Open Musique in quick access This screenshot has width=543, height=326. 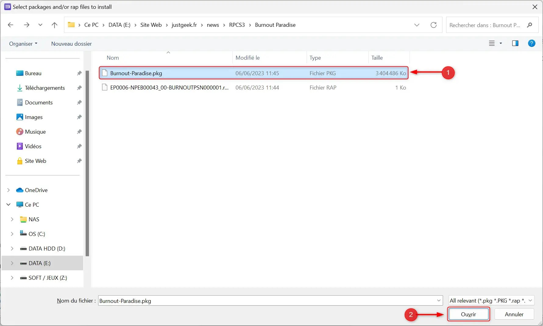pos(35,131)
